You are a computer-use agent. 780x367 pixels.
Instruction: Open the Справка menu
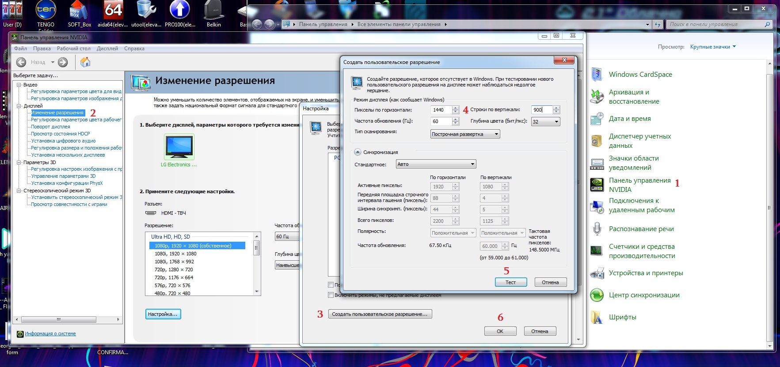tap(134, 49)
